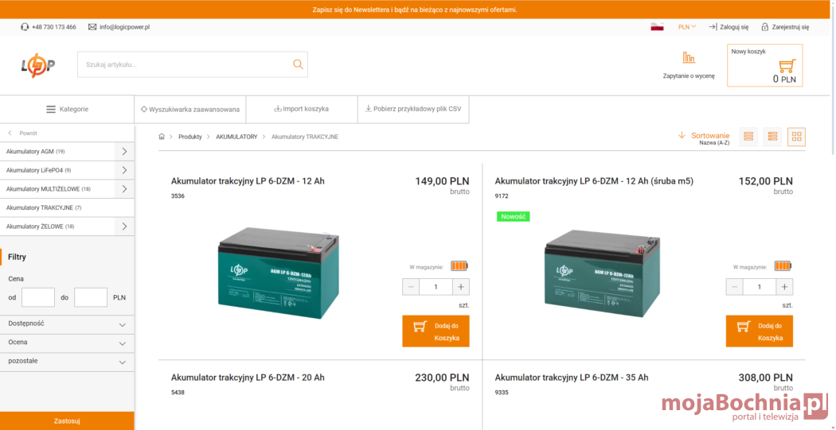Click the price inquiry chart icon
This screenshot has width=836, height=430.
pos(689,58)
